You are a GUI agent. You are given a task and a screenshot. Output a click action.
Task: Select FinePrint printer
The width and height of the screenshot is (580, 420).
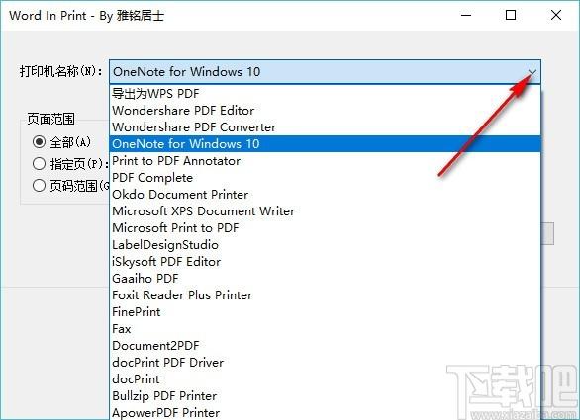(326, 312)
